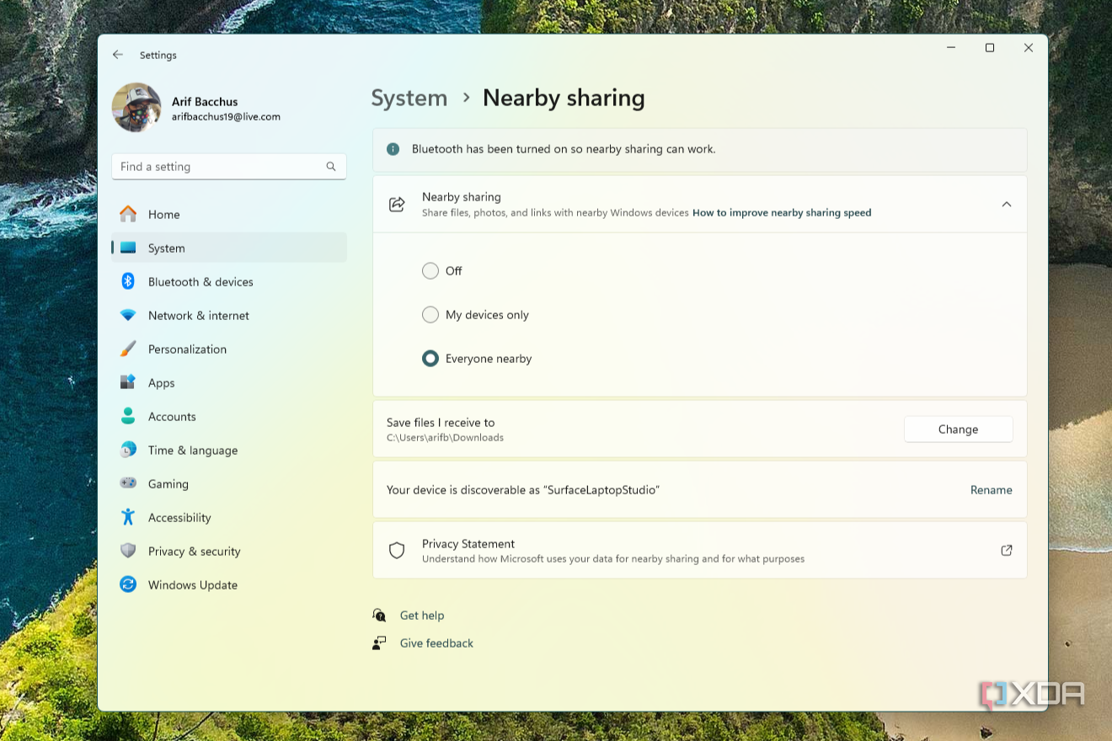This screenshot has height=741, width=1112.
Task: Select Everyone nearby option
Action: 430,358
